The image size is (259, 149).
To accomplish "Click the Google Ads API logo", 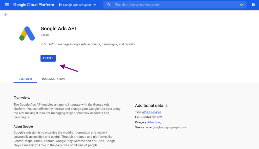I will [x=27, y=33].
